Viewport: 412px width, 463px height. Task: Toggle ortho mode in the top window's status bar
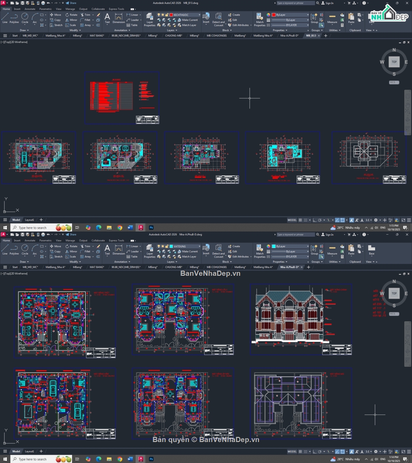coord(314,220)
